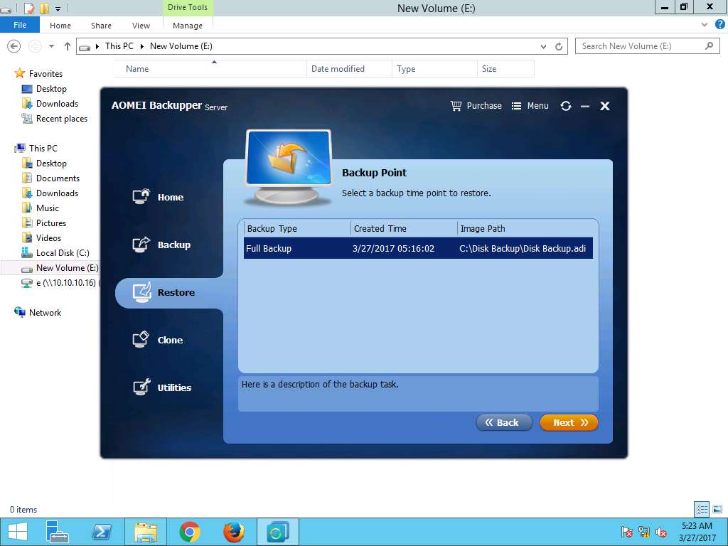
Task: Launch Google Chrome from the taskbar
Action: [x=189, y=532]
